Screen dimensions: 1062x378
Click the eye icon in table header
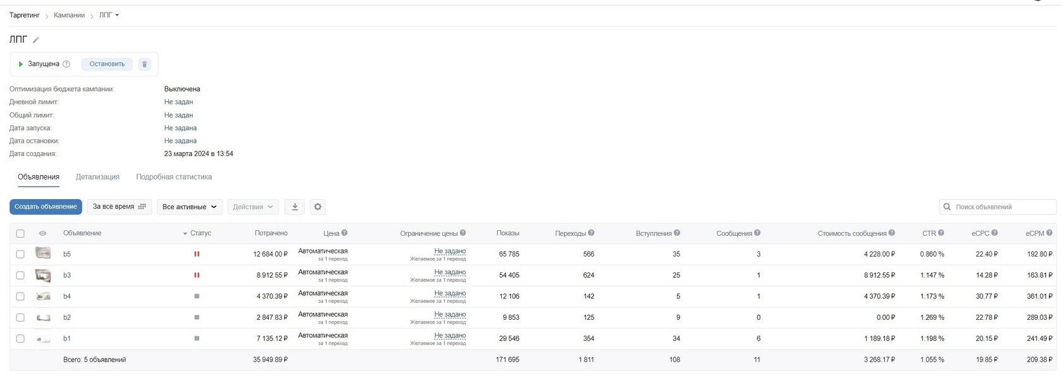click(x=42, y=233)
